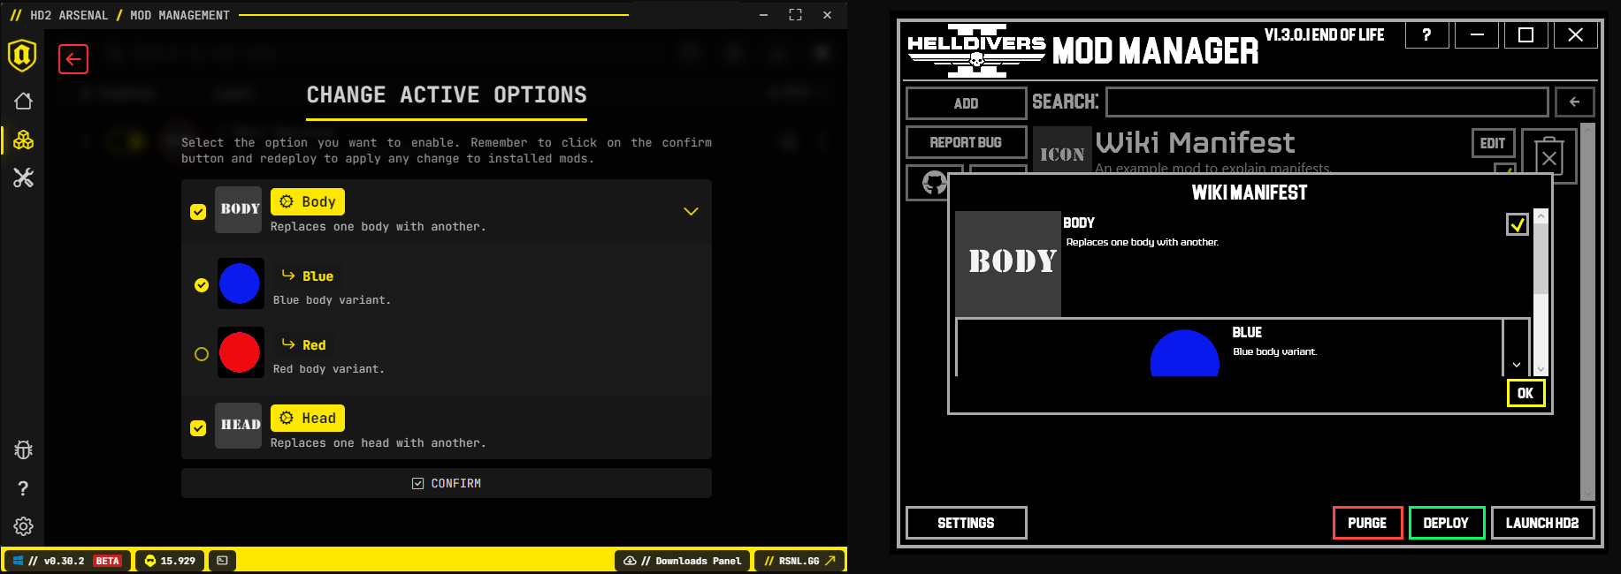Click OK in the Wiki Manifest dialog
The image size is (1621, 574).
click(1525, 393)
